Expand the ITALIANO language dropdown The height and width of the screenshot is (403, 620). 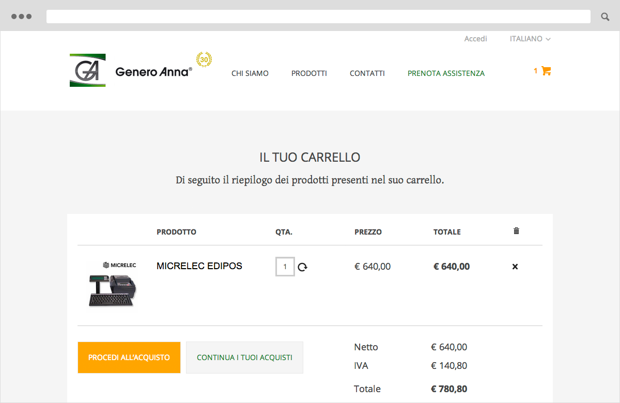[526, 39]
